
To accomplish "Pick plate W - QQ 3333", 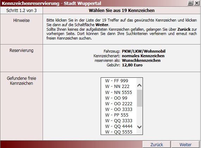I will pyautogui.click(x=119, y=120).
